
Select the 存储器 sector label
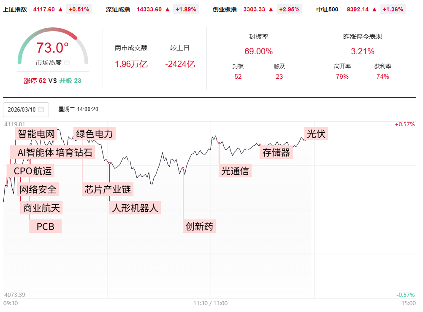point(277,152)
